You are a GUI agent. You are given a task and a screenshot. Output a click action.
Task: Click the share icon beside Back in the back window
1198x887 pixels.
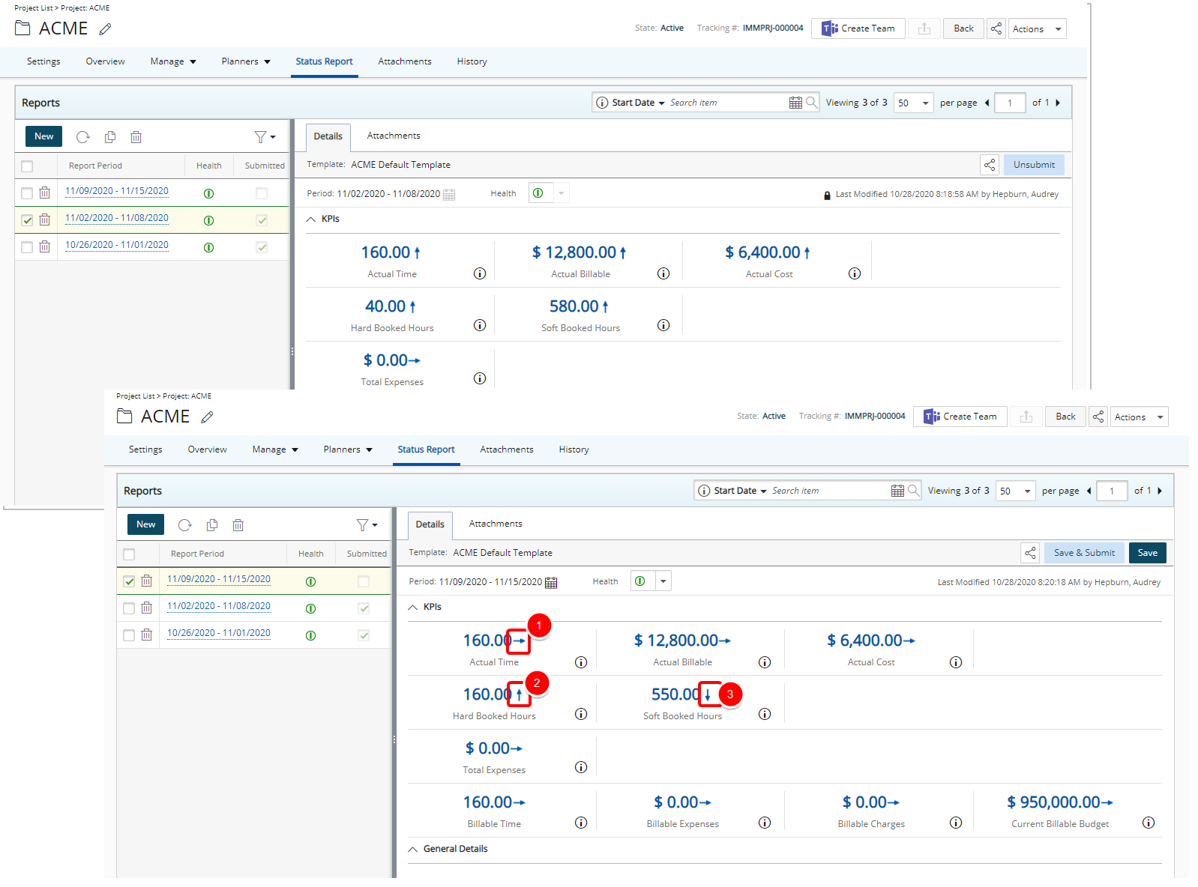tap(996, 28)
